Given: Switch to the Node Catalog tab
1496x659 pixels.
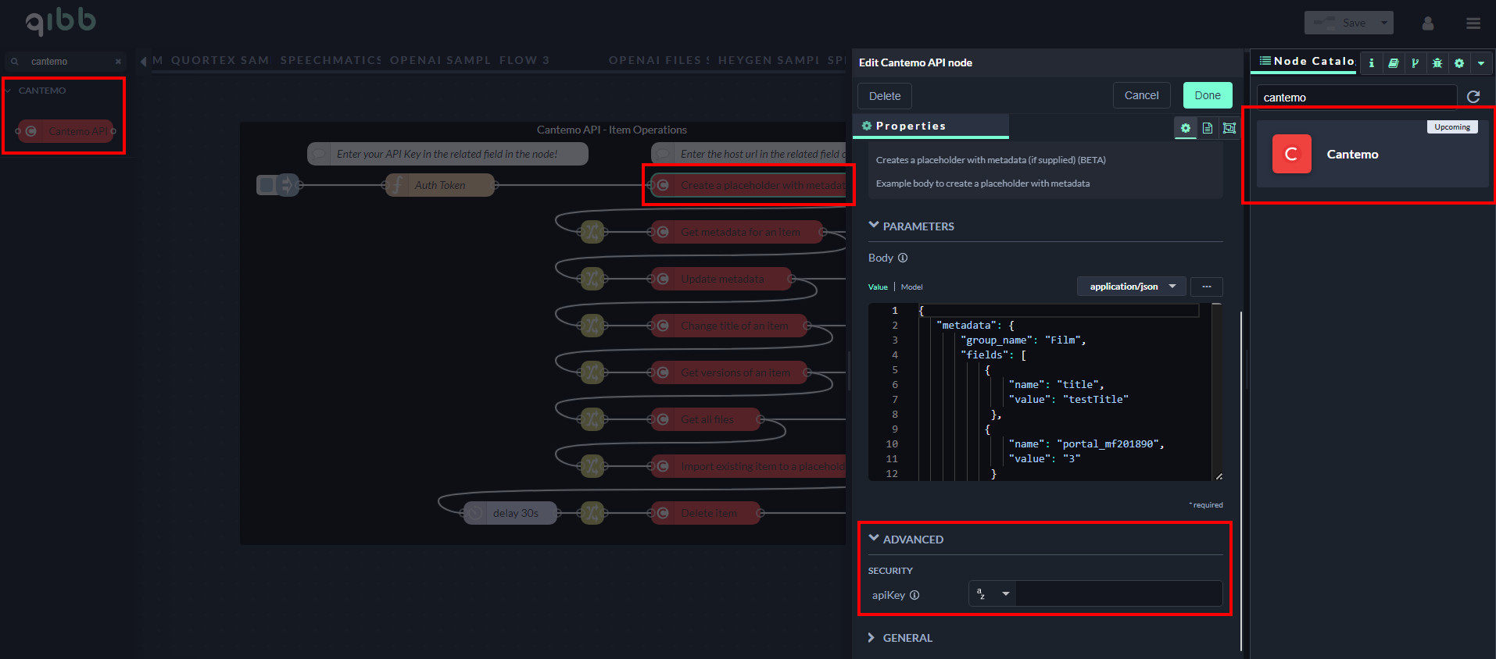Looking at the screenshot, I should click(x=1307, y=62).
